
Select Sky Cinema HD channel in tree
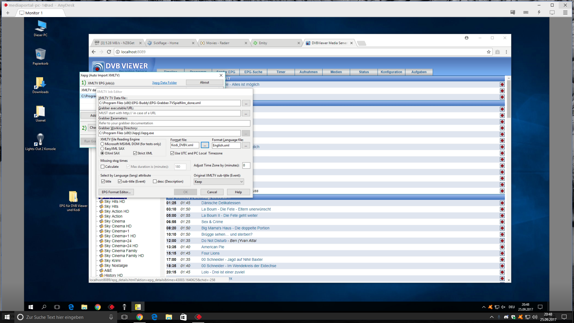(118, 226)
